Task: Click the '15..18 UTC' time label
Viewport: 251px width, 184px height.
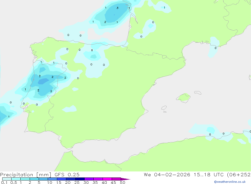Action: (208, 175)
